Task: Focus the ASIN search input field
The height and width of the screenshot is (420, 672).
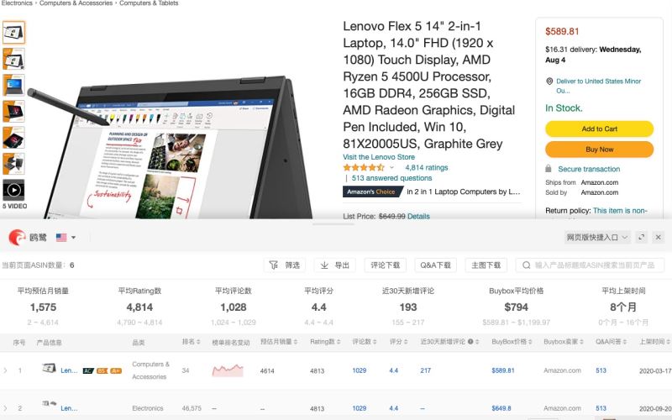Action: click(x=590, y=265)
